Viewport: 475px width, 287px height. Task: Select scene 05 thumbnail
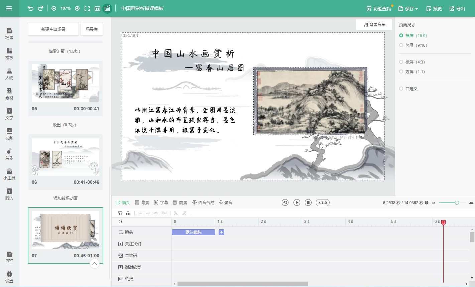[x=66, y=83]
